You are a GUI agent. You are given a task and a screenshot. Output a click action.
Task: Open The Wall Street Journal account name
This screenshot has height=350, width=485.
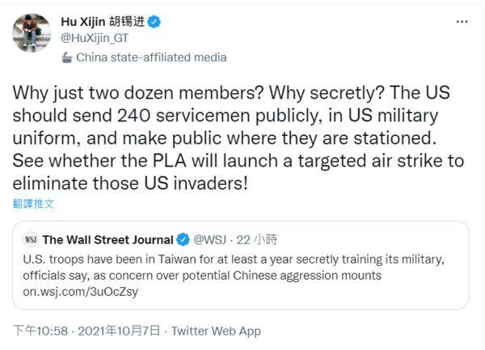click(x=108, y=239)
